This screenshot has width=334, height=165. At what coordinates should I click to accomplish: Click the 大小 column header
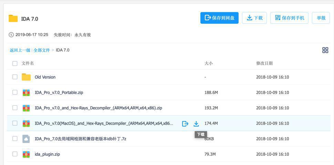[x=209, y=63]
